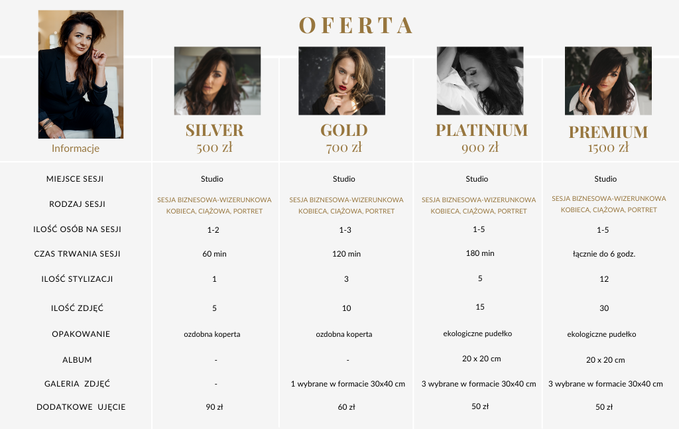679x429 pixels.
Task: Click the PREMIUM package heading
Action: (x=608, y=132)
